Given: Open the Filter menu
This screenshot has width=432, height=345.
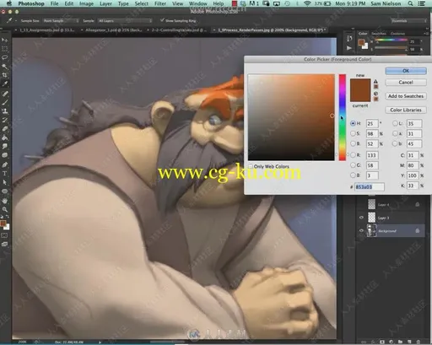Looking at the screenshot, I should 160,3.
